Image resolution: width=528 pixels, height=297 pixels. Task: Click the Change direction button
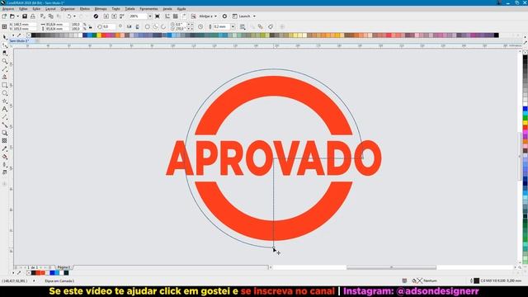click(x=200, y=26)
